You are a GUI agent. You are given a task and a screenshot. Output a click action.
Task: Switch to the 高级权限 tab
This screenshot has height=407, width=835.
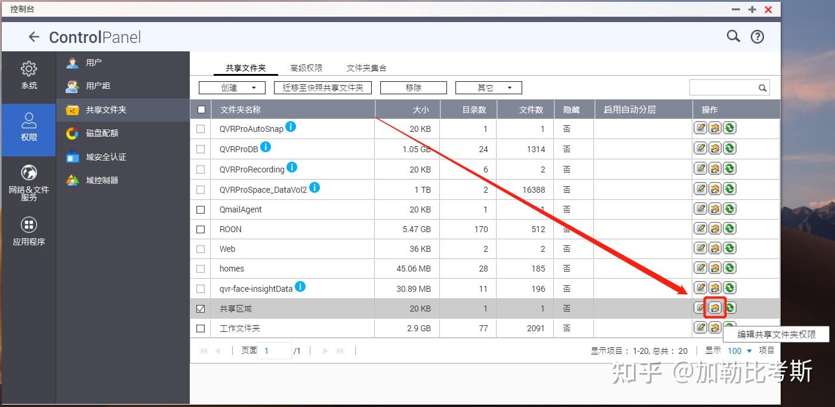point(306,67)
